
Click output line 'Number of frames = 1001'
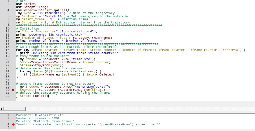(38, 118)
